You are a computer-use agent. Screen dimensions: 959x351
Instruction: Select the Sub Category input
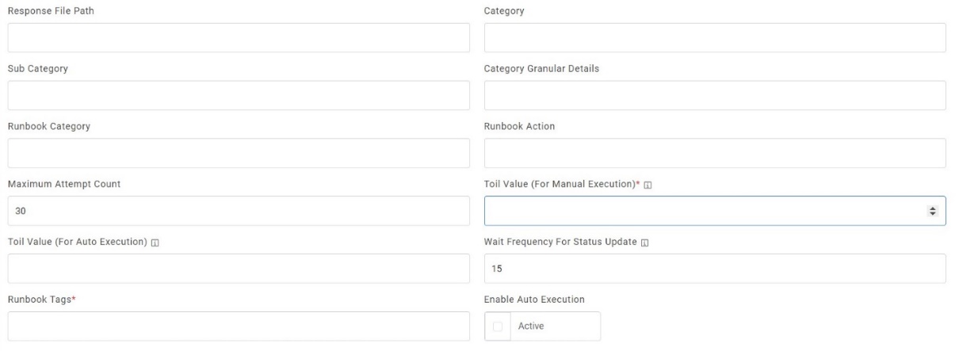pyautogui.click(x=239, y=96)
